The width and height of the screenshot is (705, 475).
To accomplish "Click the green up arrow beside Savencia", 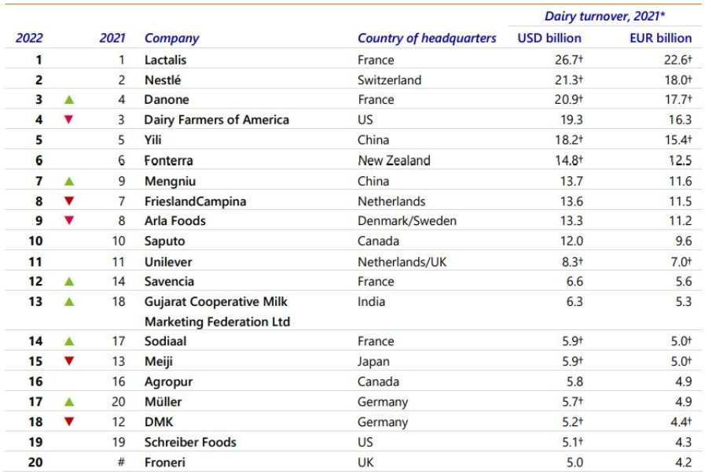I will (69, 282).
